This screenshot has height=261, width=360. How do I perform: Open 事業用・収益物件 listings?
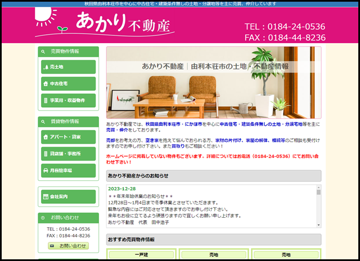69,100
